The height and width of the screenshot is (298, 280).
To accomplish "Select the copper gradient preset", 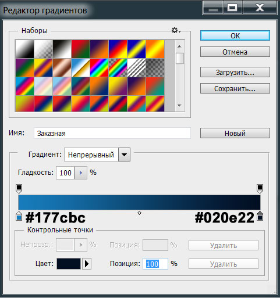I will (62, 68).
